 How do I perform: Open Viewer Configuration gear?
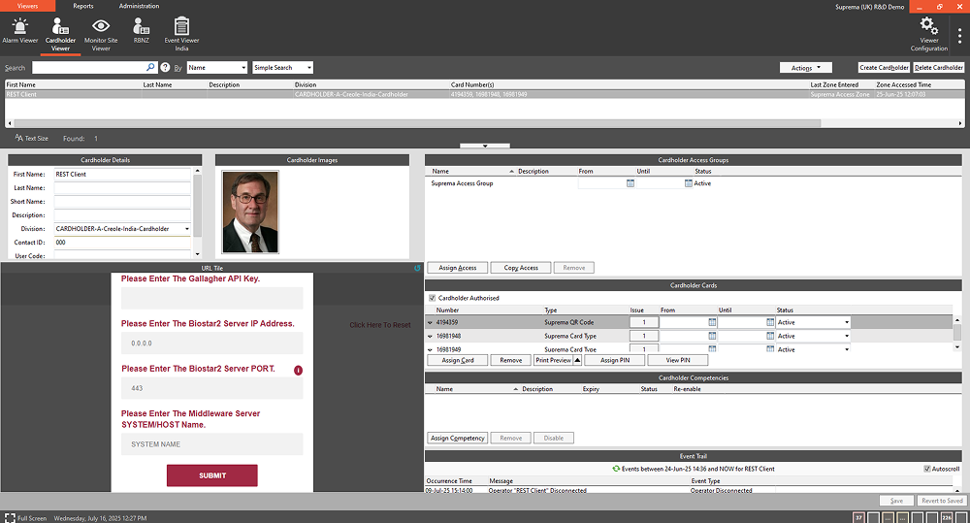click(928, 32)
